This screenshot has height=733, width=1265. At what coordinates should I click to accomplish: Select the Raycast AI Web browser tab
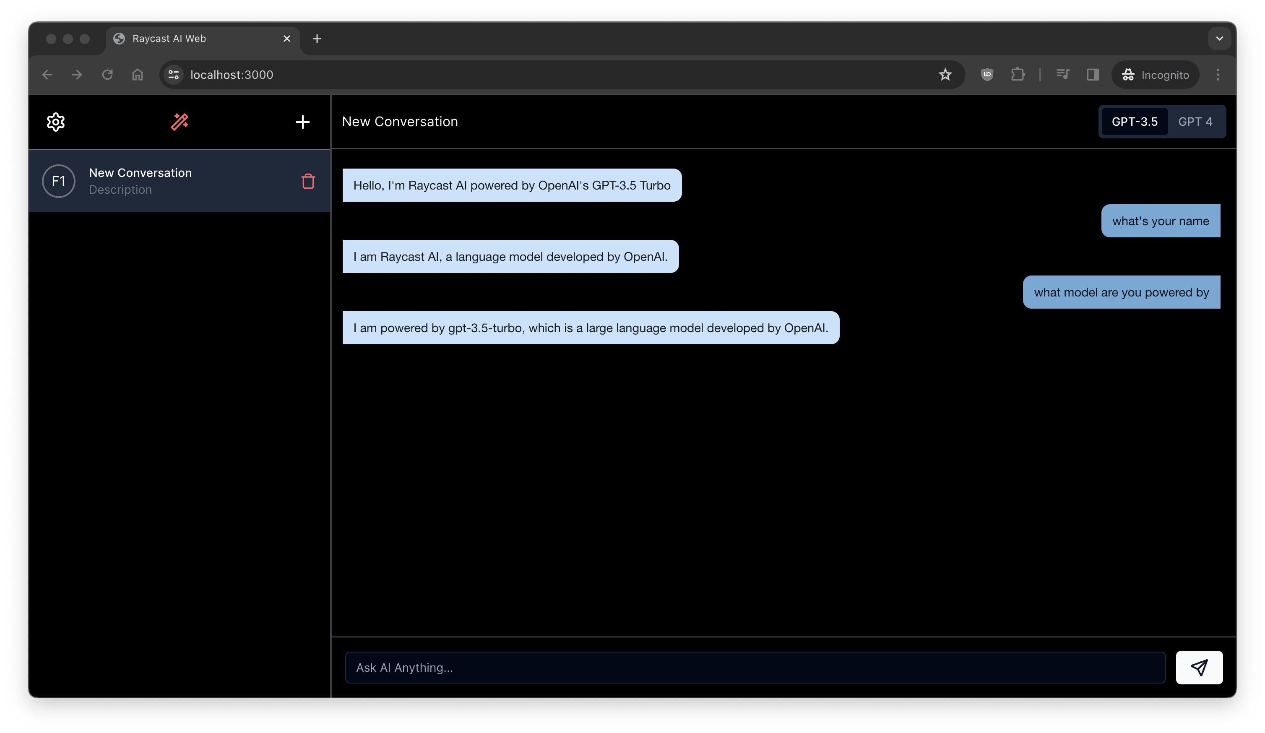(203, 39)
